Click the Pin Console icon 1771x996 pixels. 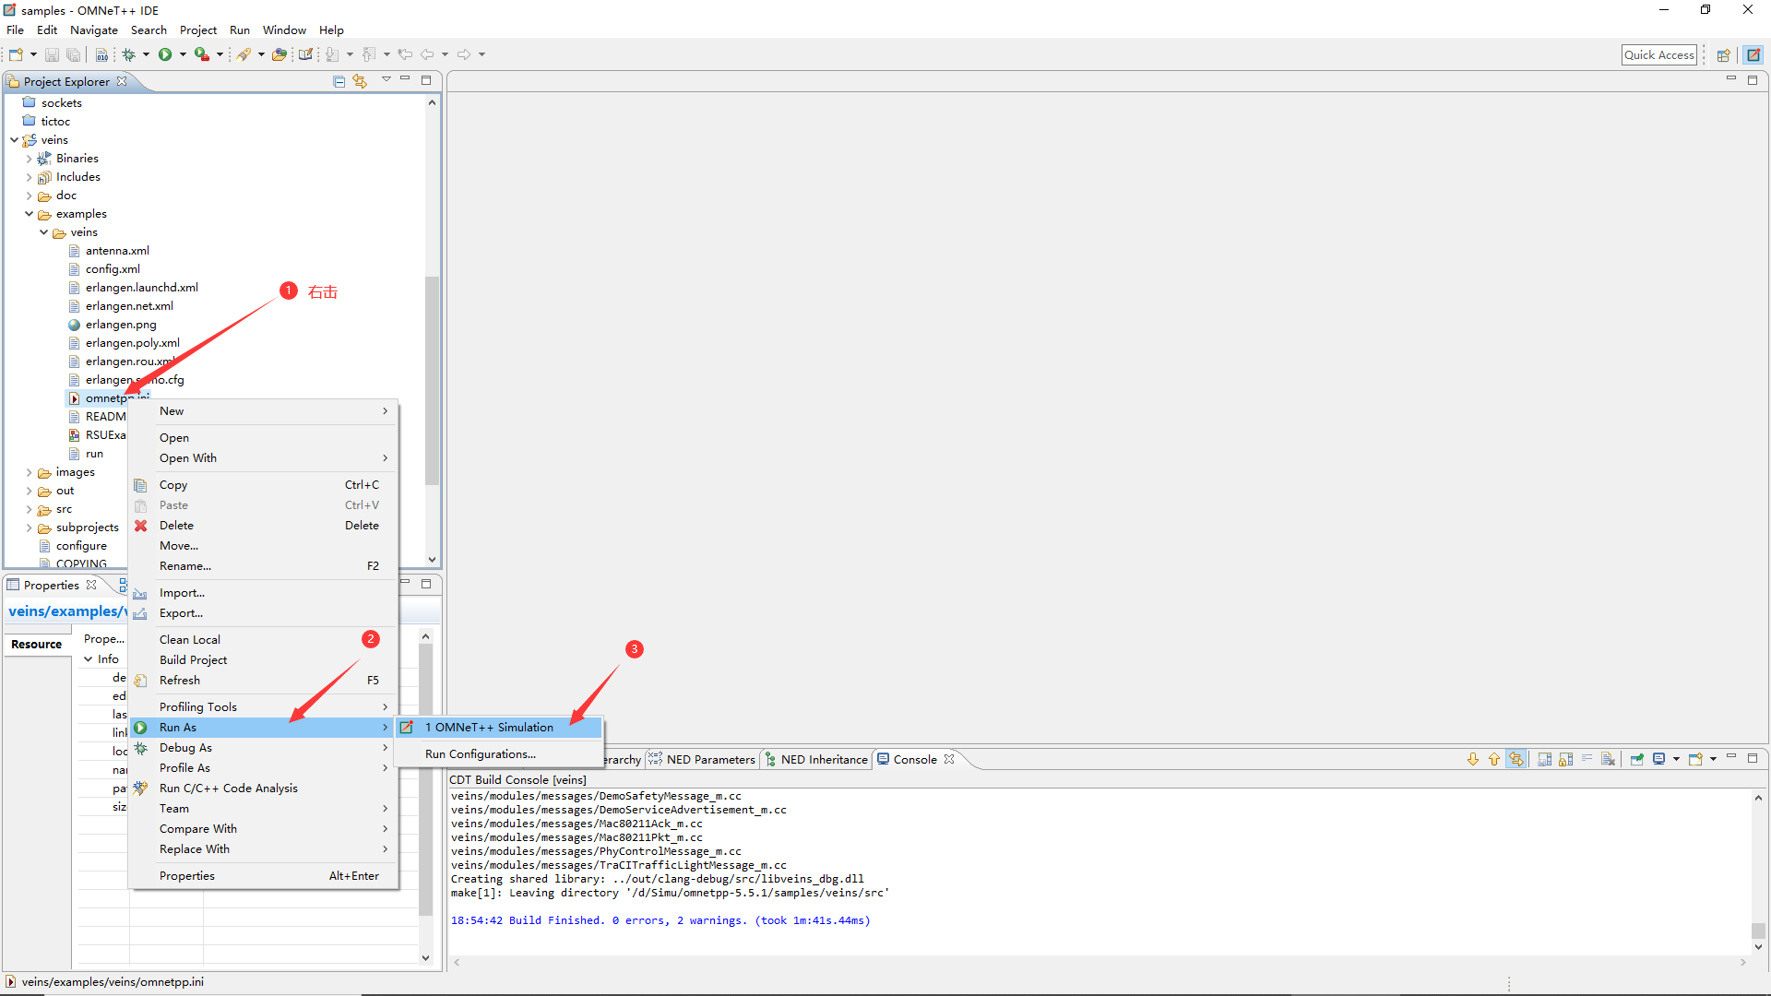(1637, 759)
